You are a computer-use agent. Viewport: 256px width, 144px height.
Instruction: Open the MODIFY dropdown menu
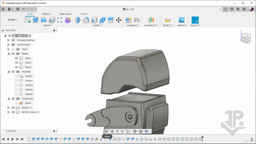98,26
